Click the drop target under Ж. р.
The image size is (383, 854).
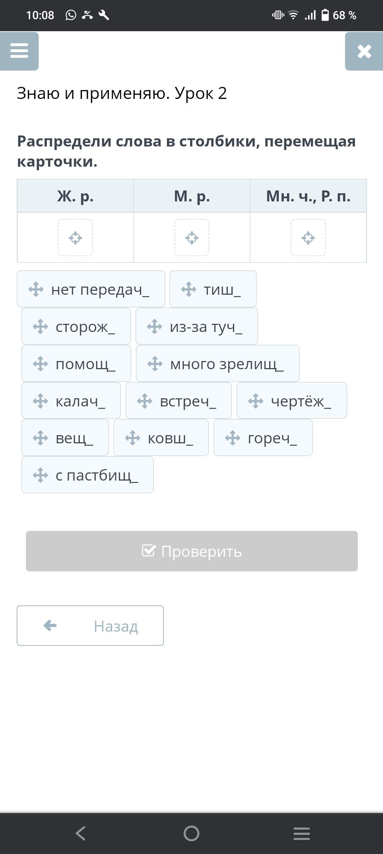point(75,238)
